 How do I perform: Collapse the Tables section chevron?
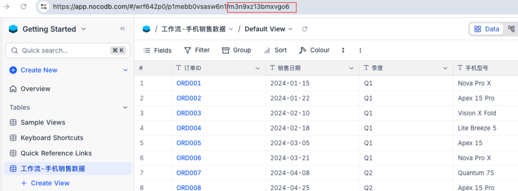(125, 107)
